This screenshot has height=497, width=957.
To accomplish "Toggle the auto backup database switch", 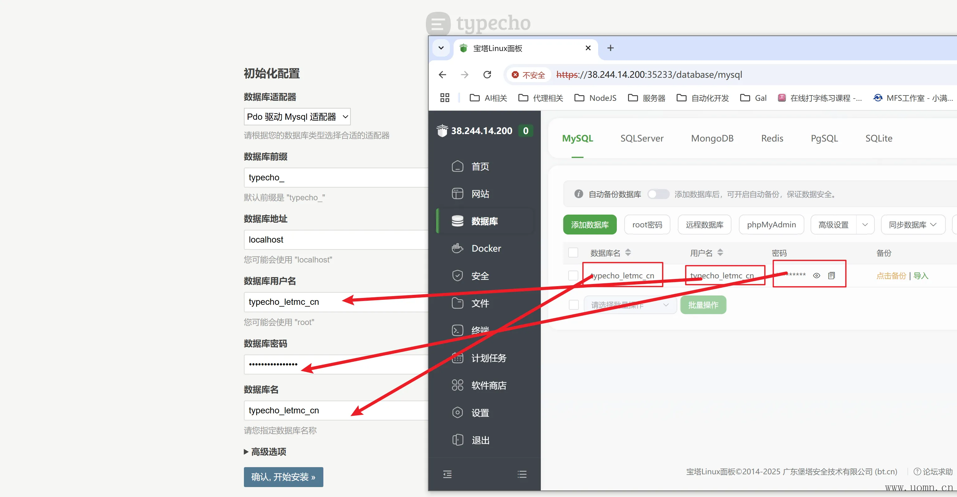I will 658,194.
